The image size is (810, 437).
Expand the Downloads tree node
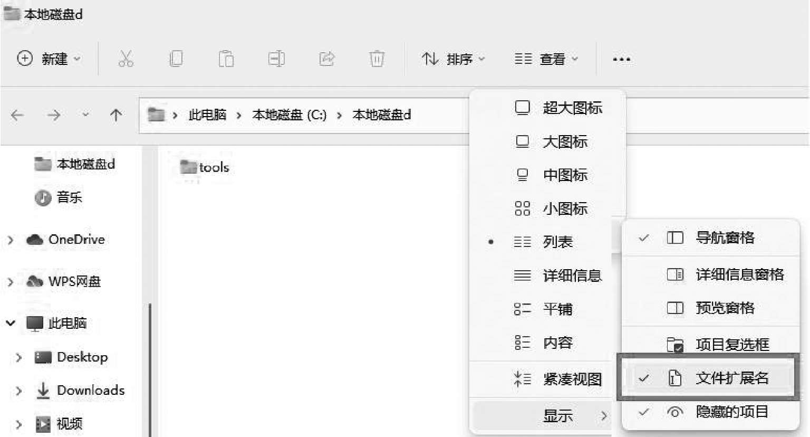(x=19, y=391)
